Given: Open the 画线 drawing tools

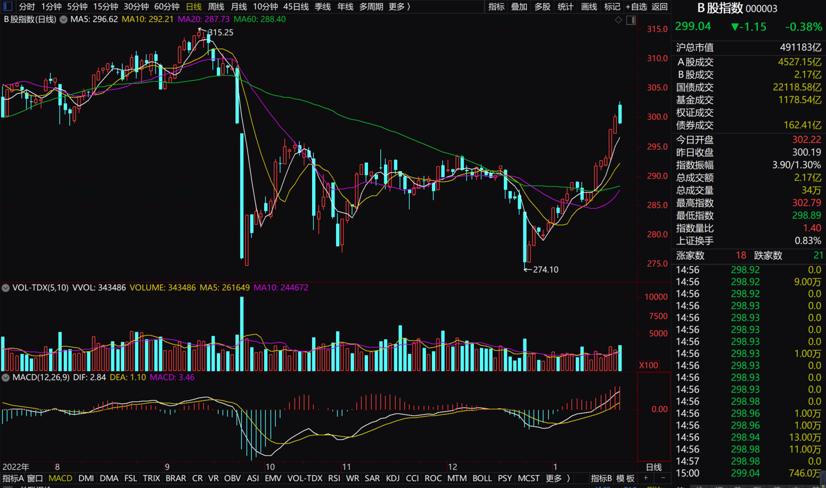Looking at the screenshot, I should point(588,6).
